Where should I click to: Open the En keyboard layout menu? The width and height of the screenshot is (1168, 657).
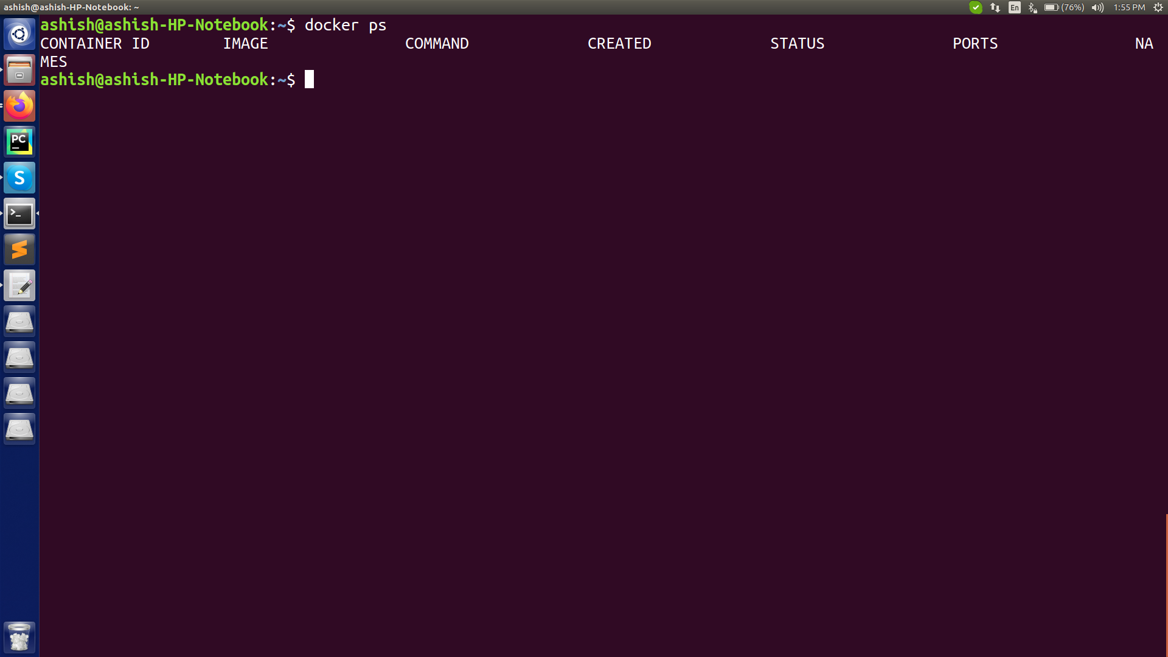tap(1014, 8)
